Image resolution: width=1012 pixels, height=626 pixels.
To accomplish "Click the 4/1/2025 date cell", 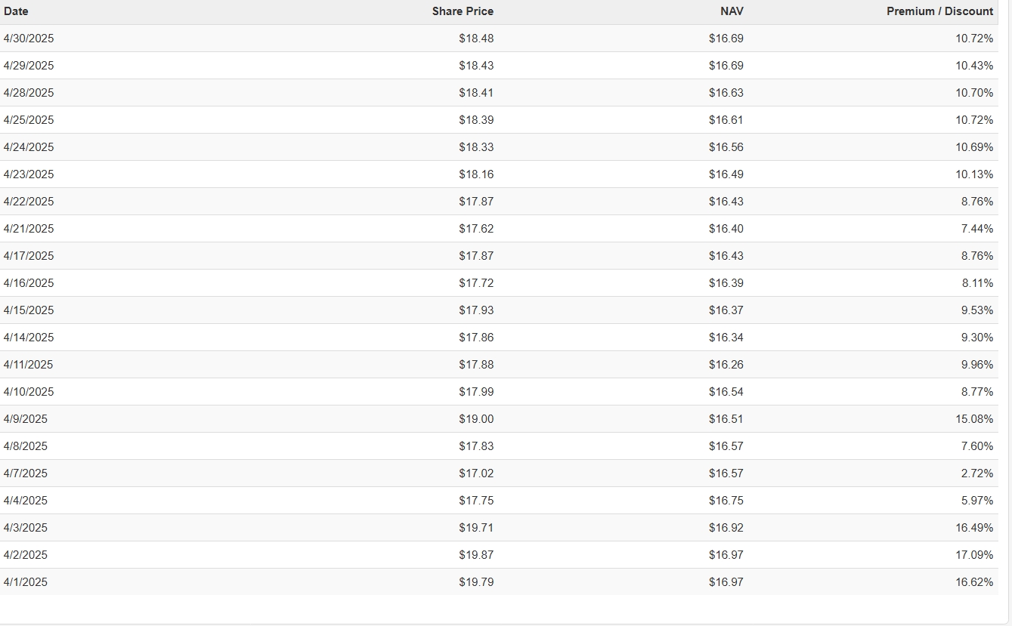I will [26, 582].
